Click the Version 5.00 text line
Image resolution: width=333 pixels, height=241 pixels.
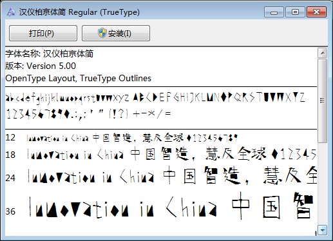[x=41, y=66]
